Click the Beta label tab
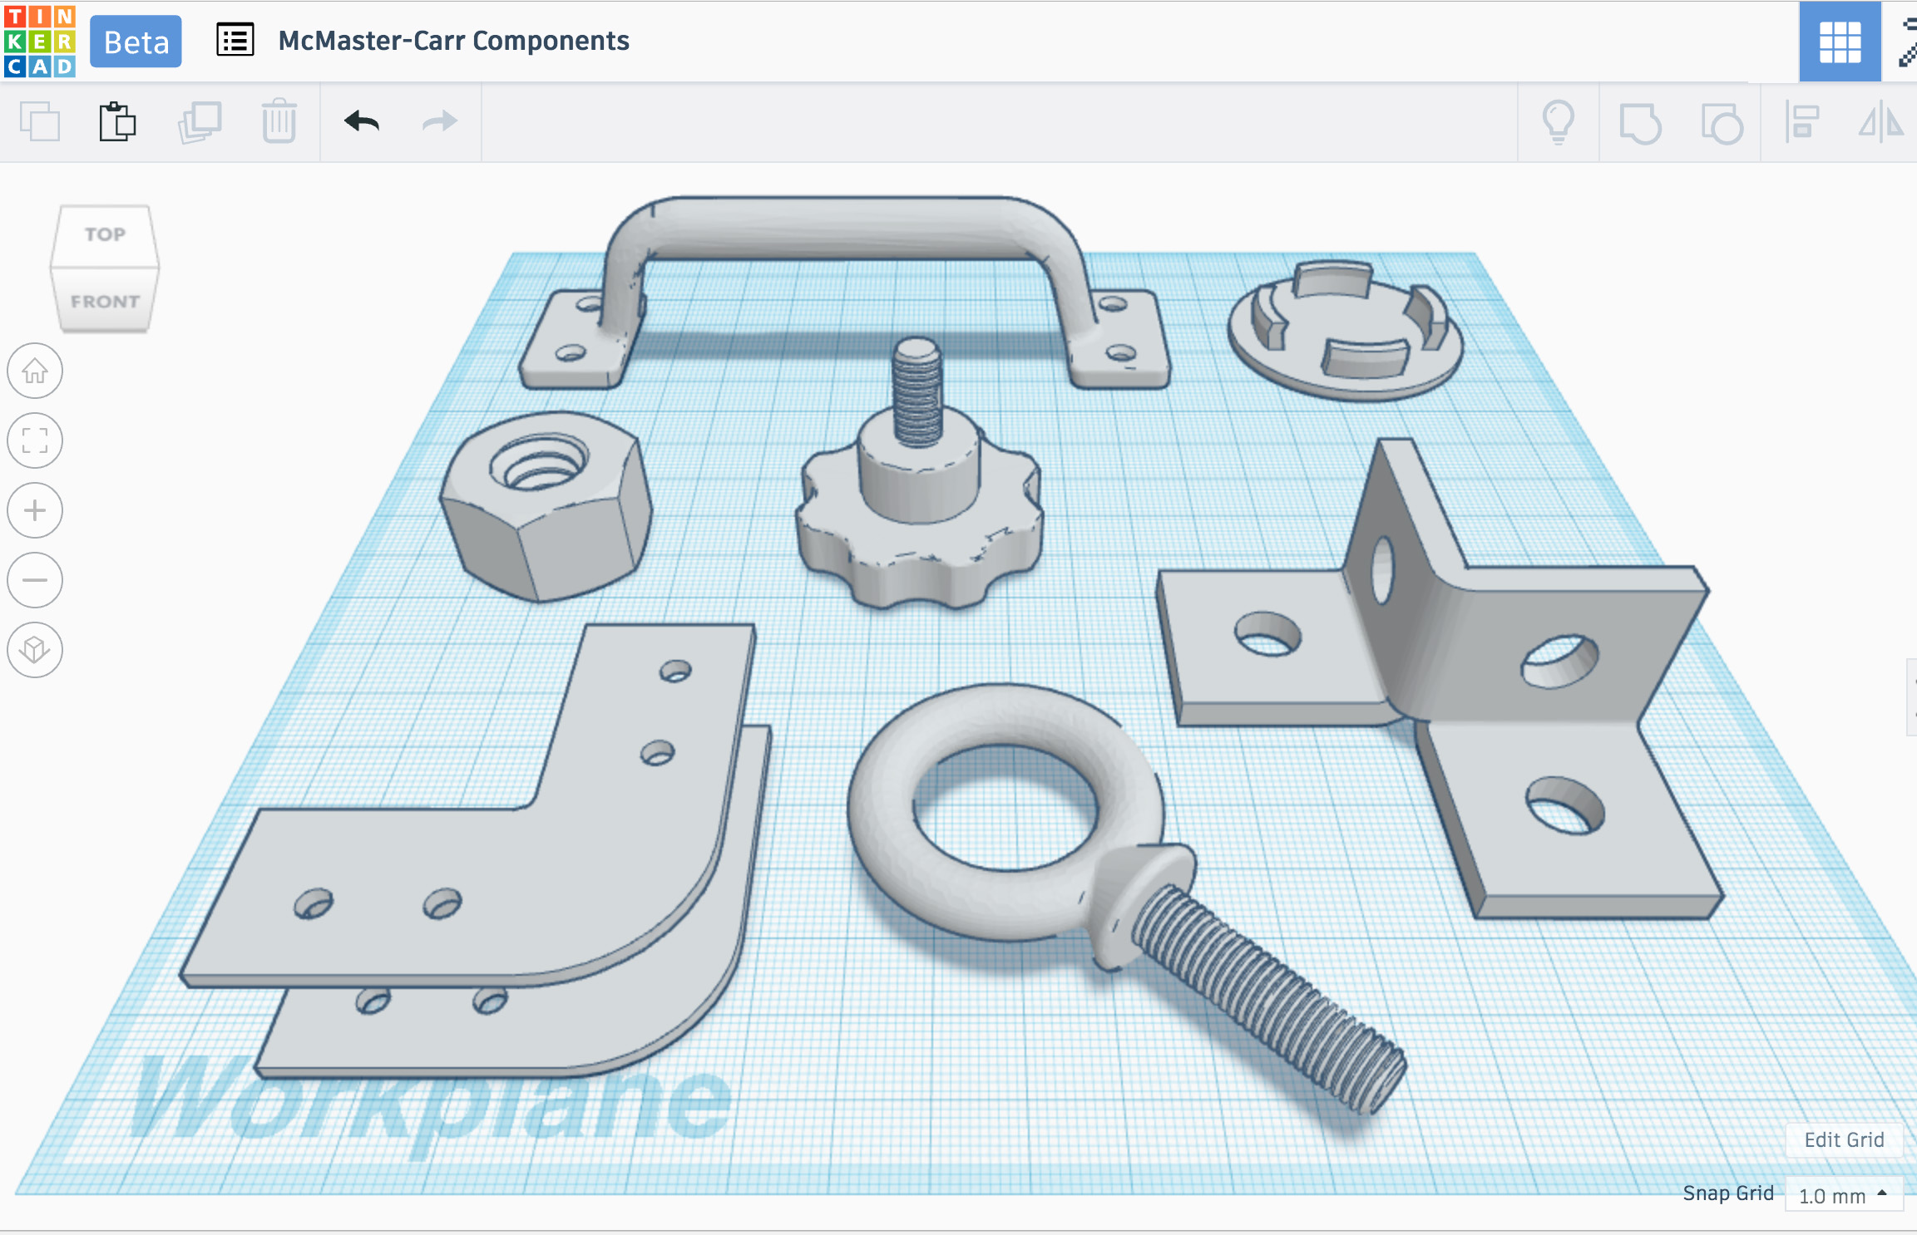Image resolution: width=1917 pixels, height=1235 pixels. coord(137,42)
